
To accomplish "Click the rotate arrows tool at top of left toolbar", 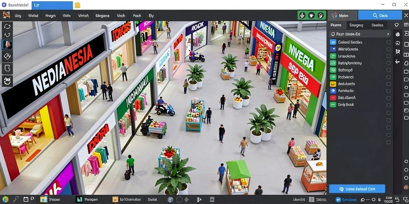I will point(7,26).
